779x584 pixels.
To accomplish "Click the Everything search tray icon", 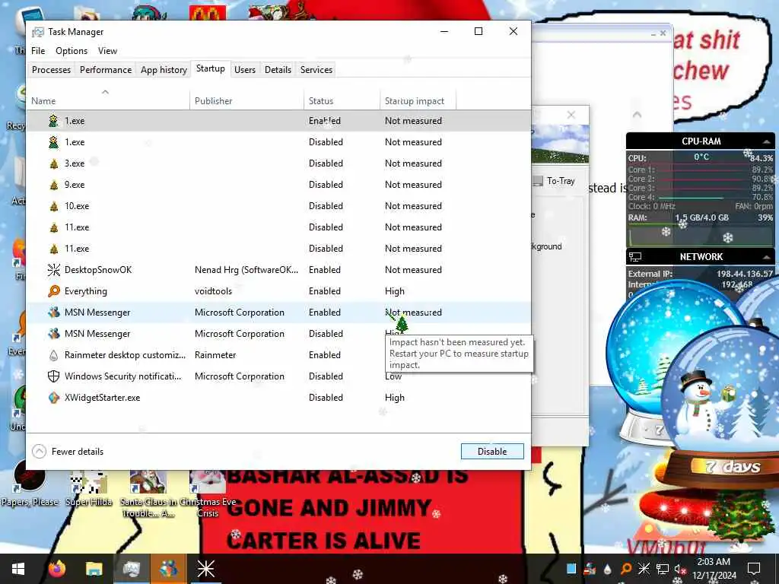I will (x=626, y=569).
